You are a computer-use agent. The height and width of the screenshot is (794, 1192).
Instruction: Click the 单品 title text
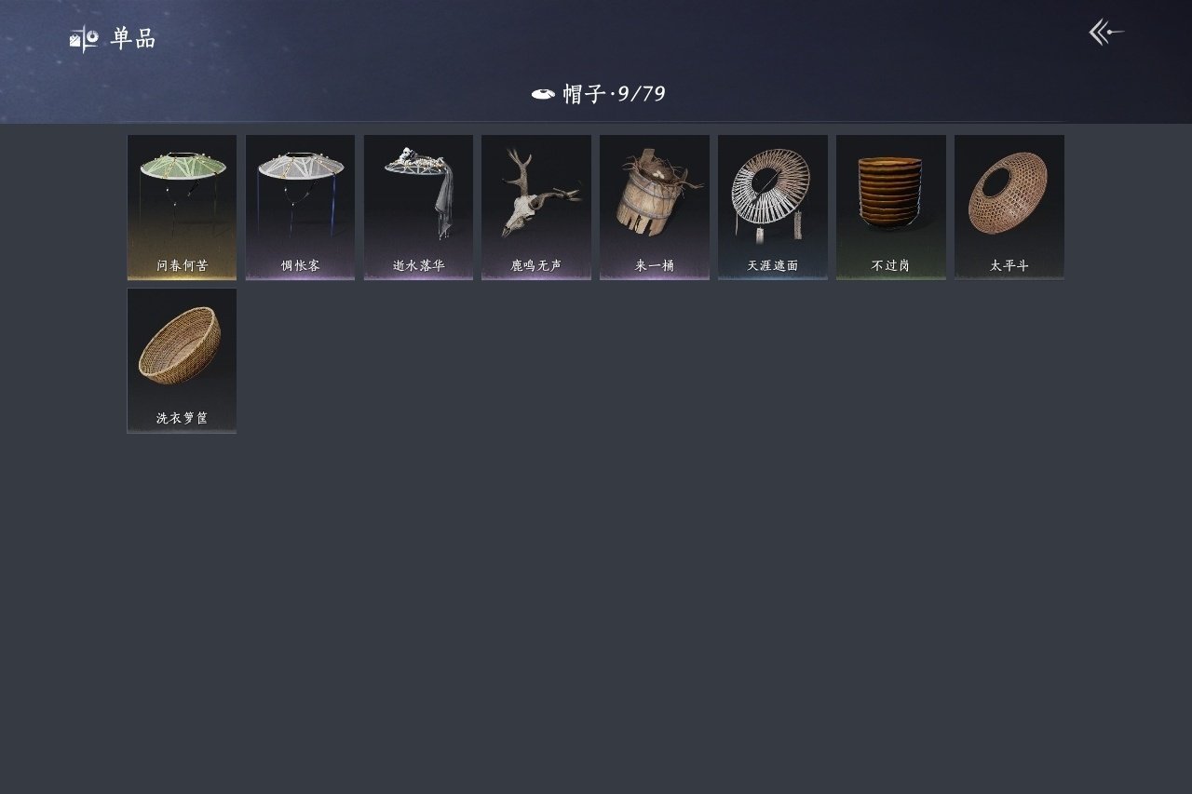pyautogui.click(x=133, y=39)
